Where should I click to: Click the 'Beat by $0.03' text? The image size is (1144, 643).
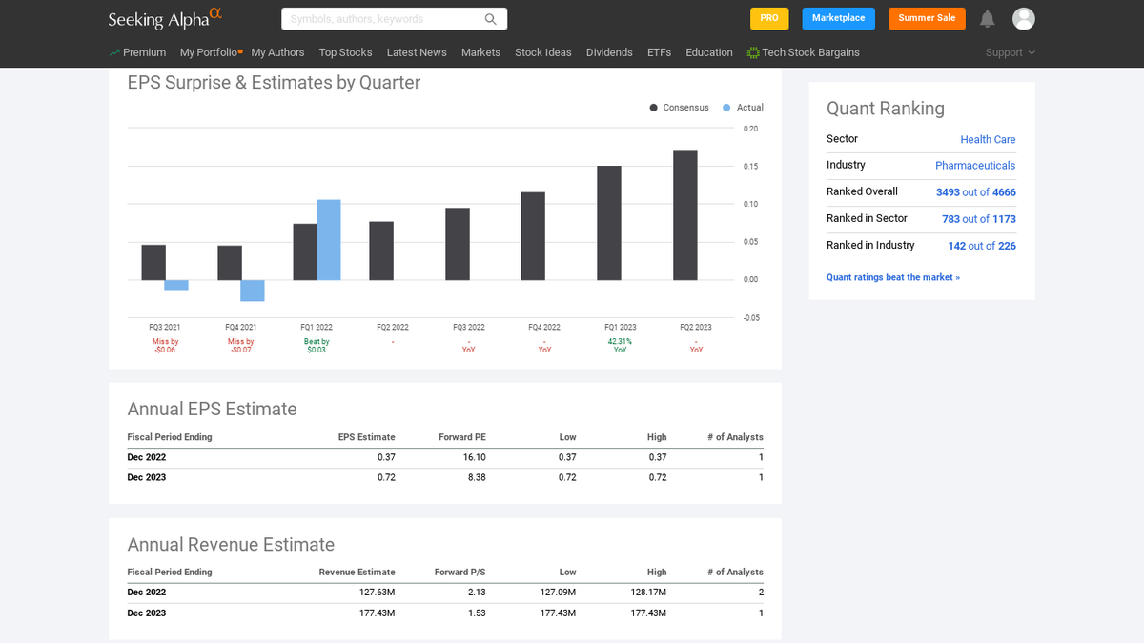(317, 346)
